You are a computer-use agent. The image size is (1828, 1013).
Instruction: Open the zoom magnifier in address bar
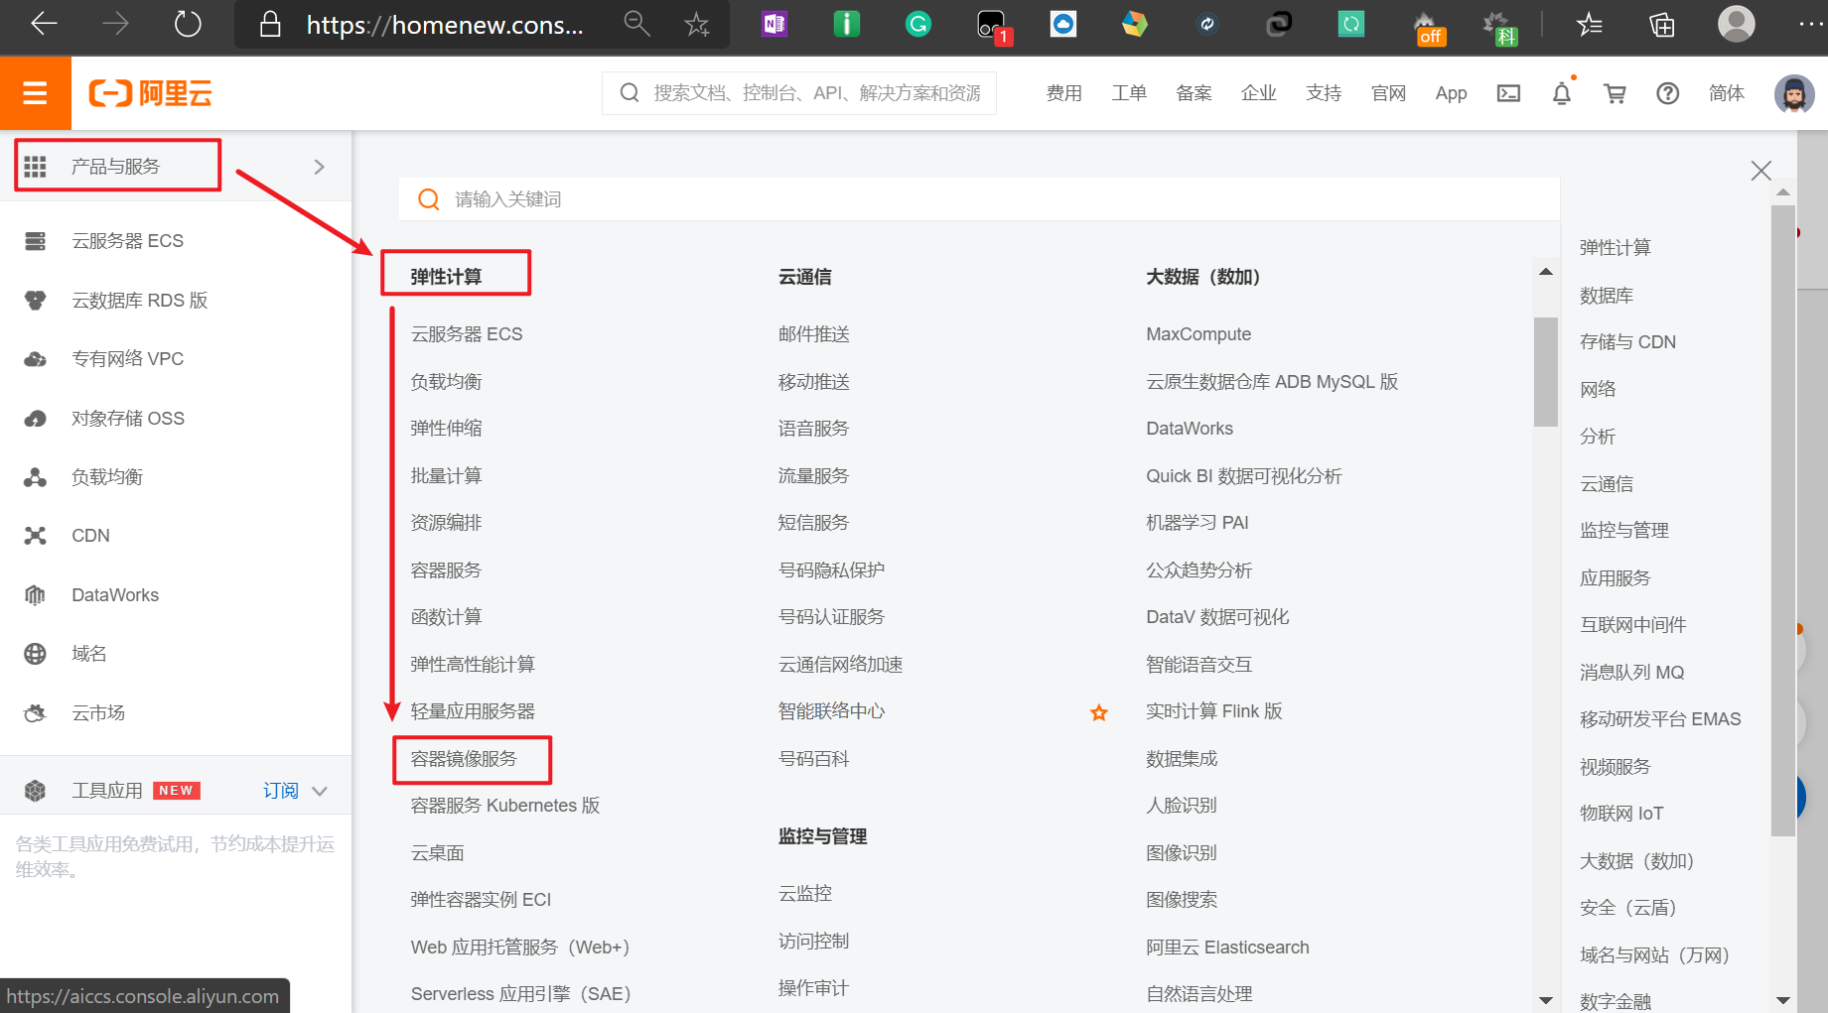[636, 24]
